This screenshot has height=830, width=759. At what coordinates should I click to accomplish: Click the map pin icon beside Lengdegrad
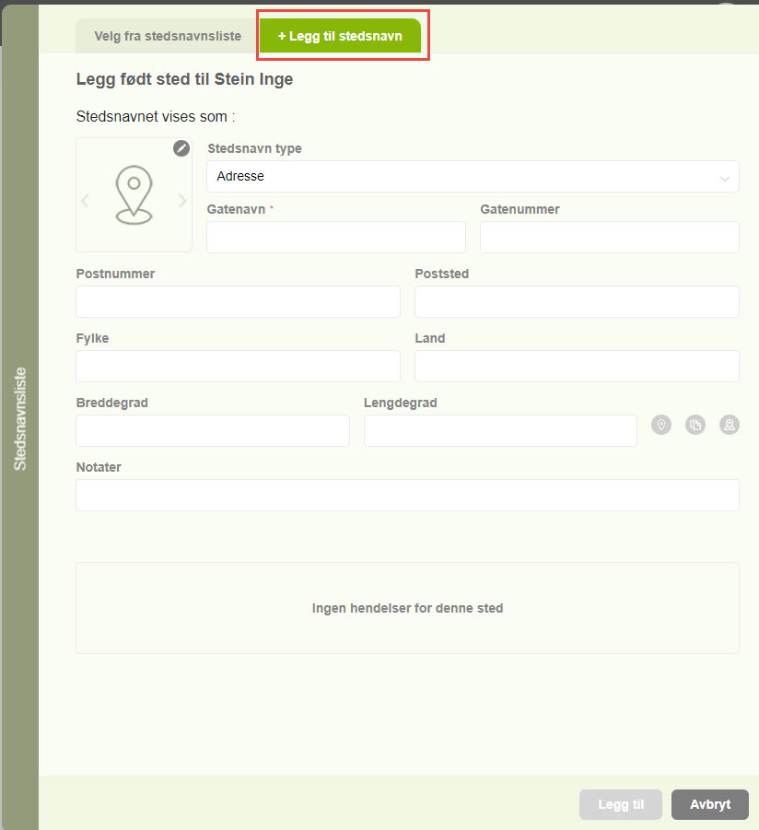click(661, 425)
